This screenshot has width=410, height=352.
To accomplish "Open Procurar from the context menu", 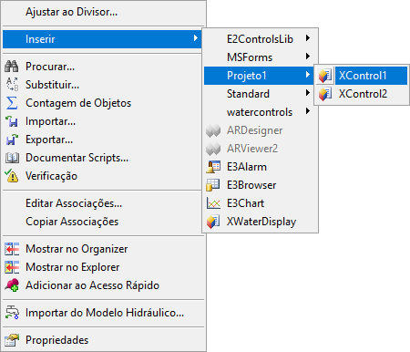I will (103, 67).
